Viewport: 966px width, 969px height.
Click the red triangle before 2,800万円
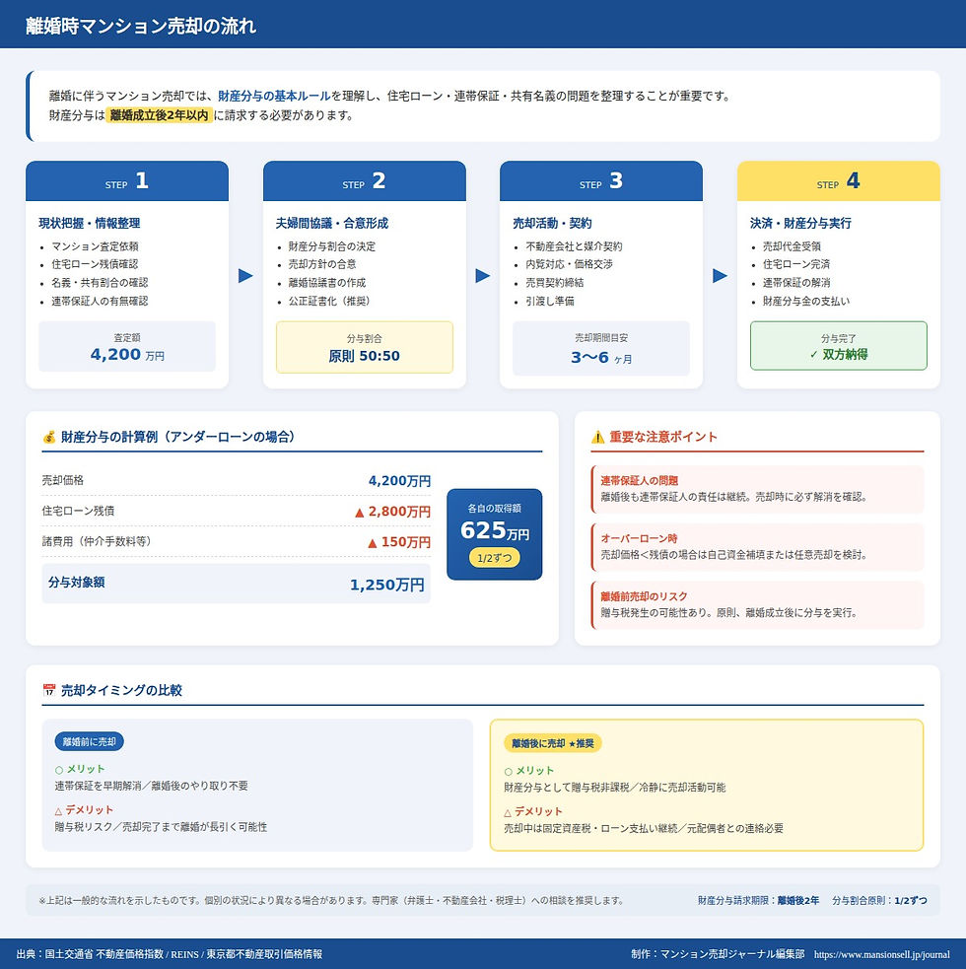[x=359, y=513]
